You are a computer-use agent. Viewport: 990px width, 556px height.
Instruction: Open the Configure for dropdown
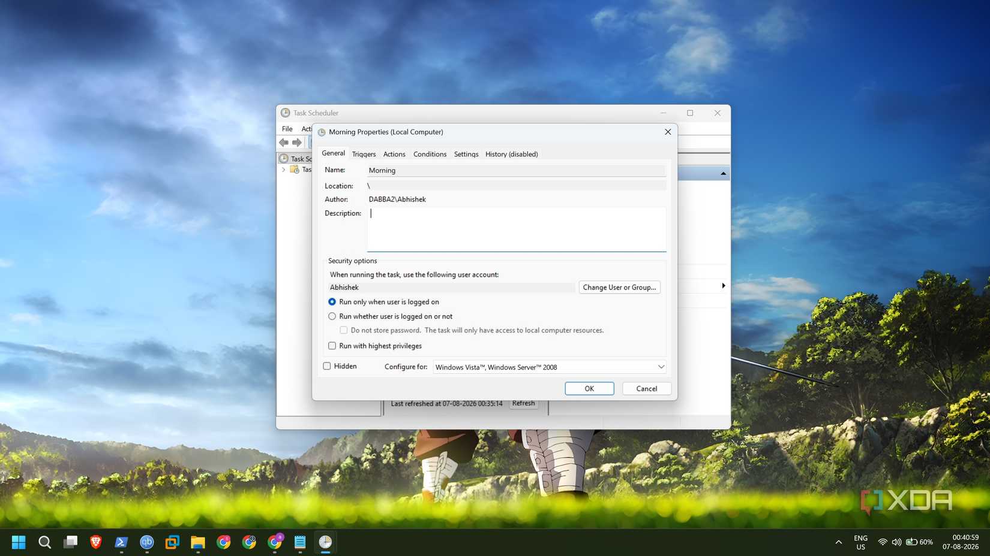[550, 367]
